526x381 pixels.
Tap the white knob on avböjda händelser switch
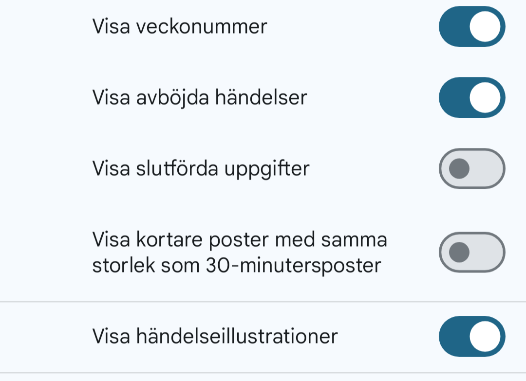(x=485, y=97)
